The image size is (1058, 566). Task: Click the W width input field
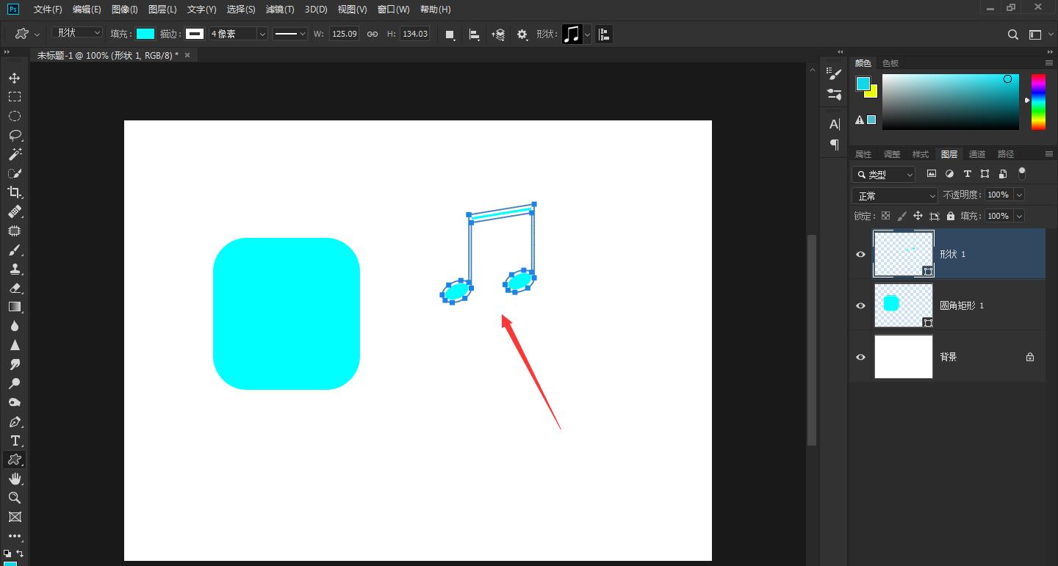tap(344, 34)
